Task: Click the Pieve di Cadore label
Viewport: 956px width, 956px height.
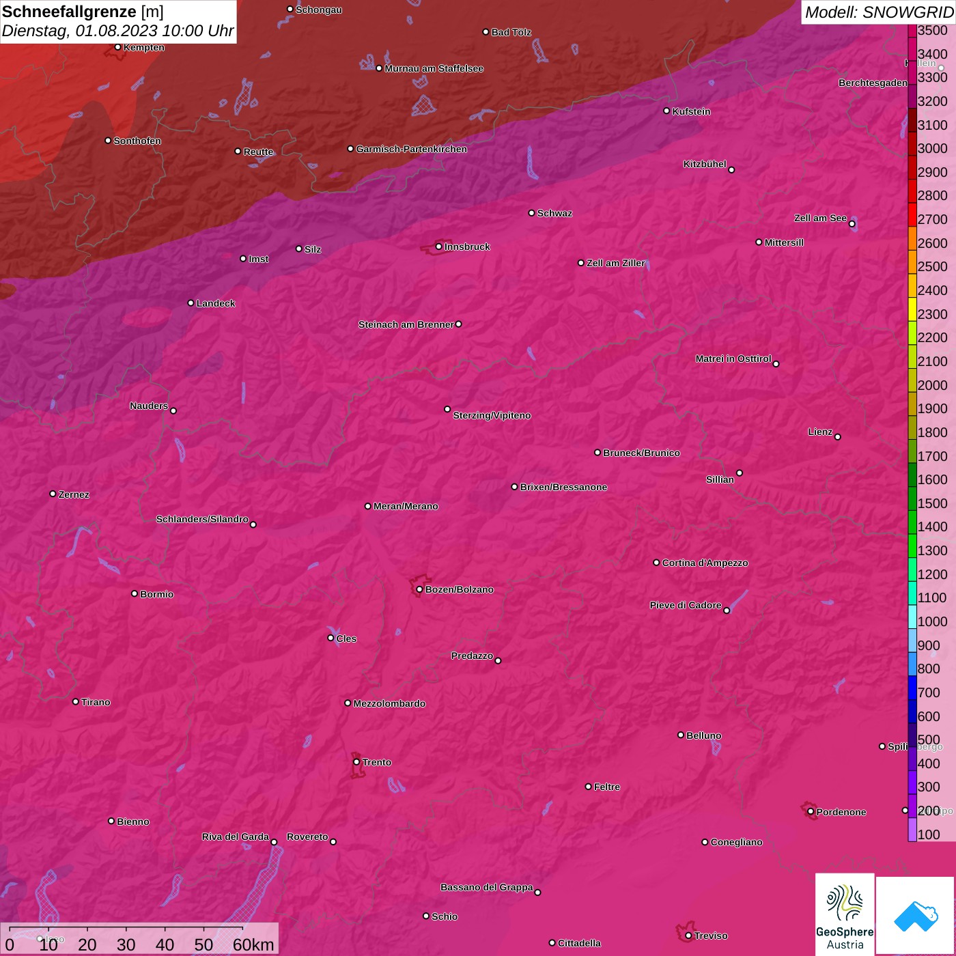Action: point(686,605)
